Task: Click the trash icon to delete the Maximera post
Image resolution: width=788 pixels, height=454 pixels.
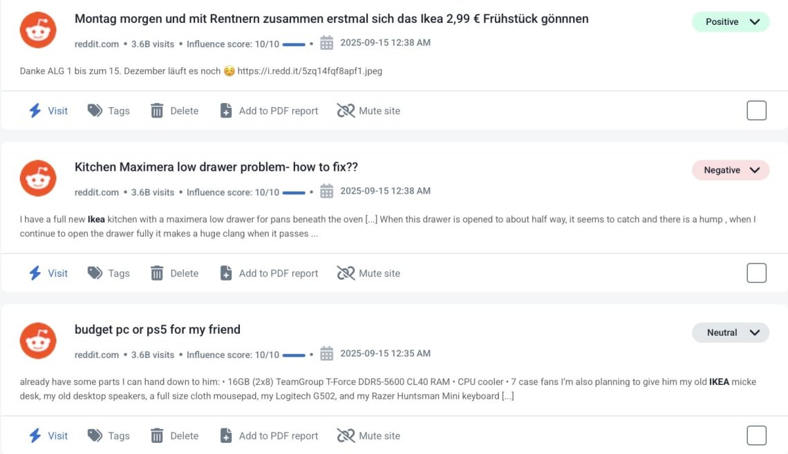Action: 157,273
